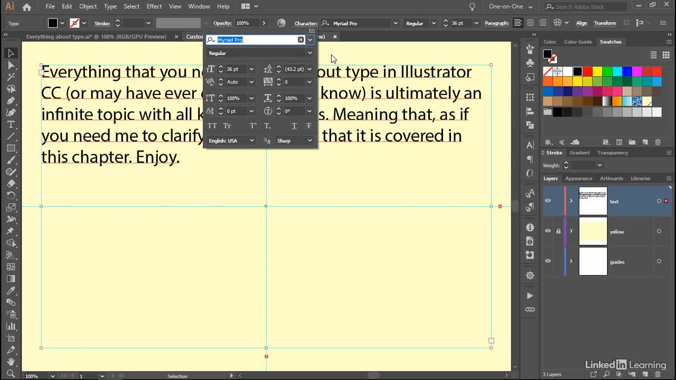Image resolution: width=676 pixels, height=380 pixels.
Task: Create a new color group folder
Action: (x=632, y=142)
